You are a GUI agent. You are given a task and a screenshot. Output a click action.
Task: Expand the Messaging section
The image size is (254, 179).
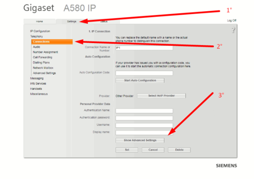(x=37, y=78)
